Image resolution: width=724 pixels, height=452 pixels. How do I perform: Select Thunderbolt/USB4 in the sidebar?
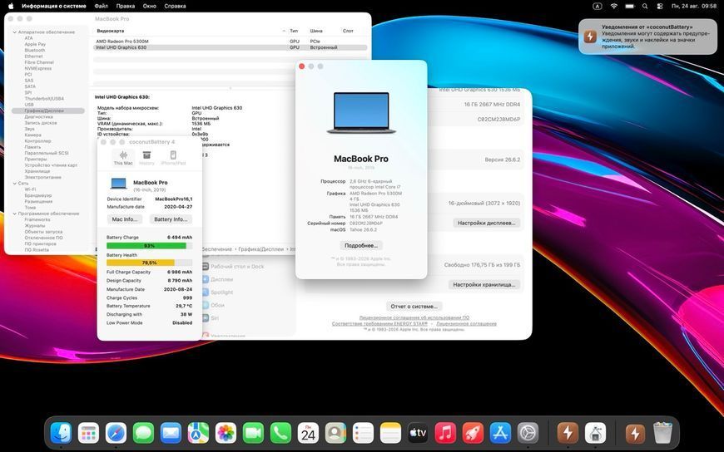pyautogui.click(x=44, y=99)
